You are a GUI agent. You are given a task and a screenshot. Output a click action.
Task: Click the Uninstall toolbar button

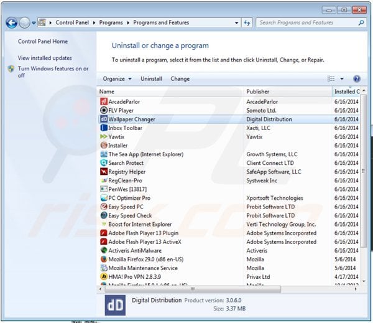pyautogui.click(x=151, y=79)
